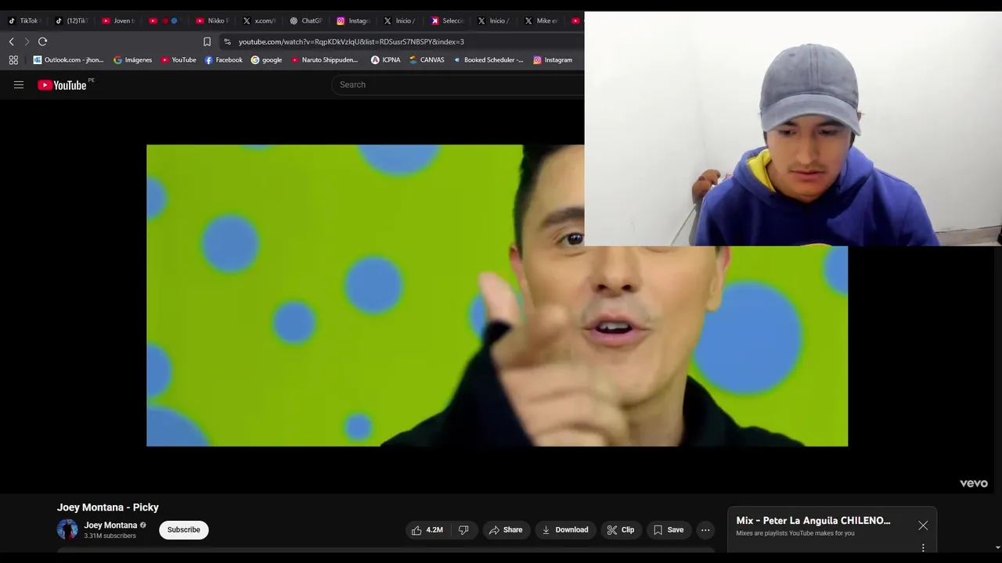Image resolution: width=1002 pixels, height=563 pixels.
Task: Click the Clip button
Action: (x=621, y=529)
